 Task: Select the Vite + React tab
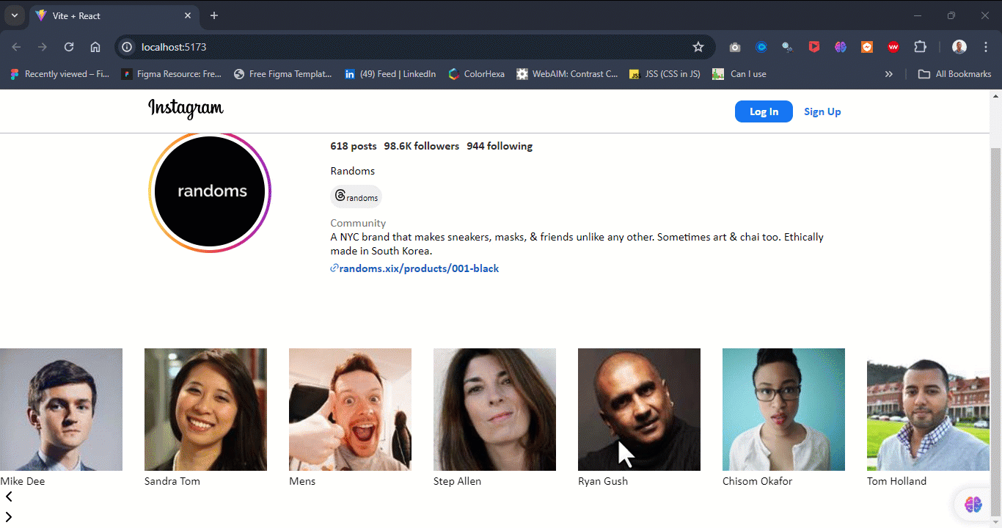click(114, 15)
